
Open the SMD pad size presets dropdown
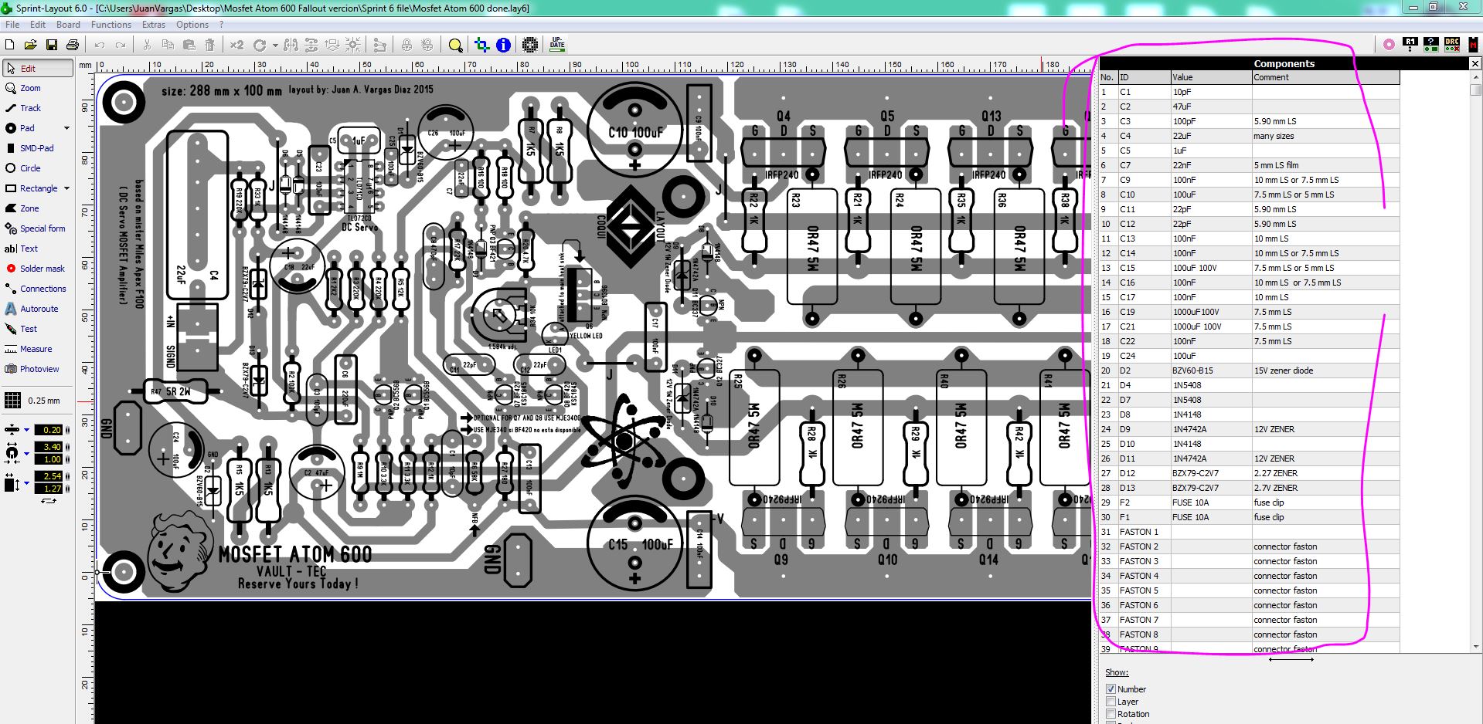pos(26,483)
